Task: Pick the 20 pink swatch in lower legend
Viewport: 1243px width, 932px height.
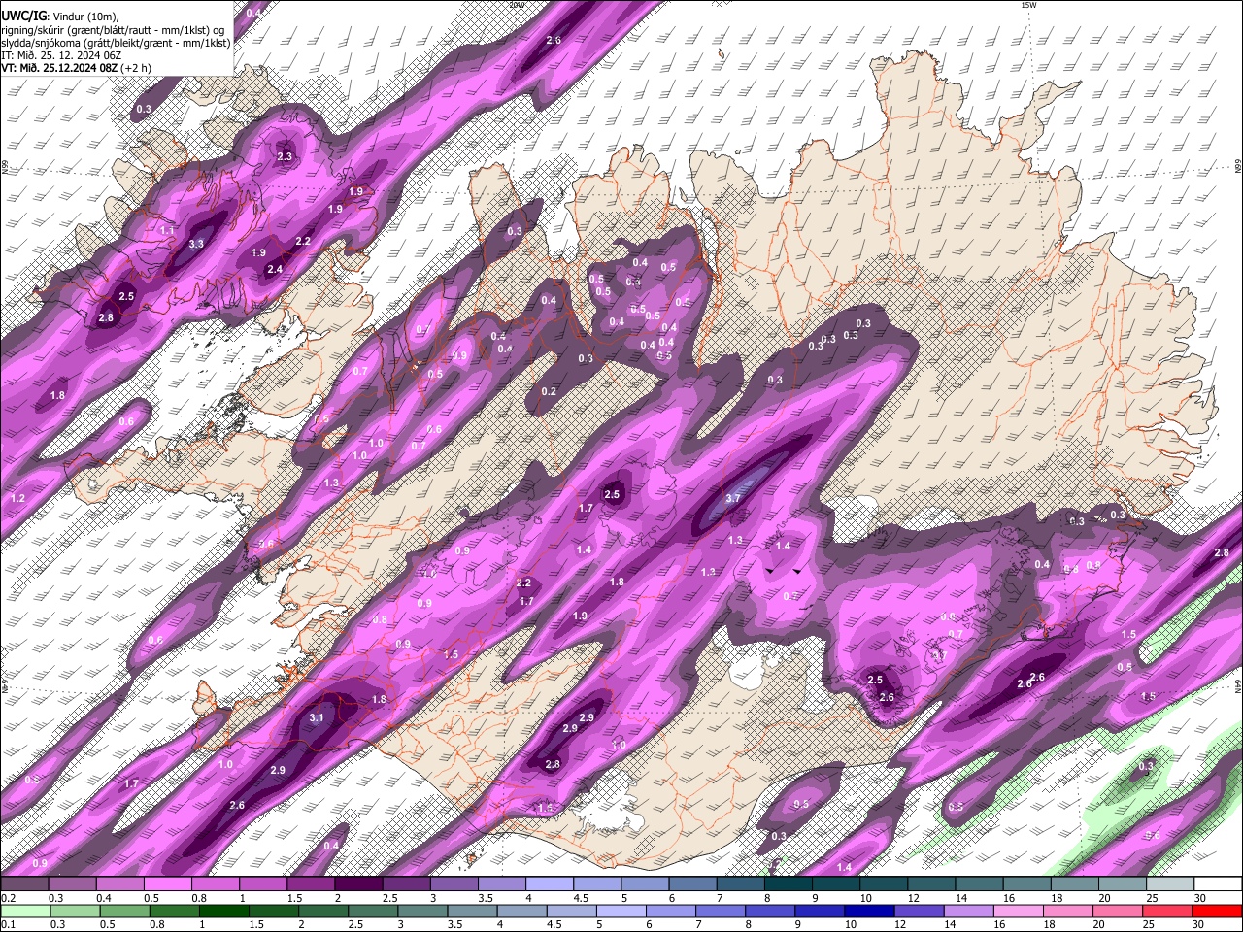Action: pyautogui.click(x=1119, y=911)
